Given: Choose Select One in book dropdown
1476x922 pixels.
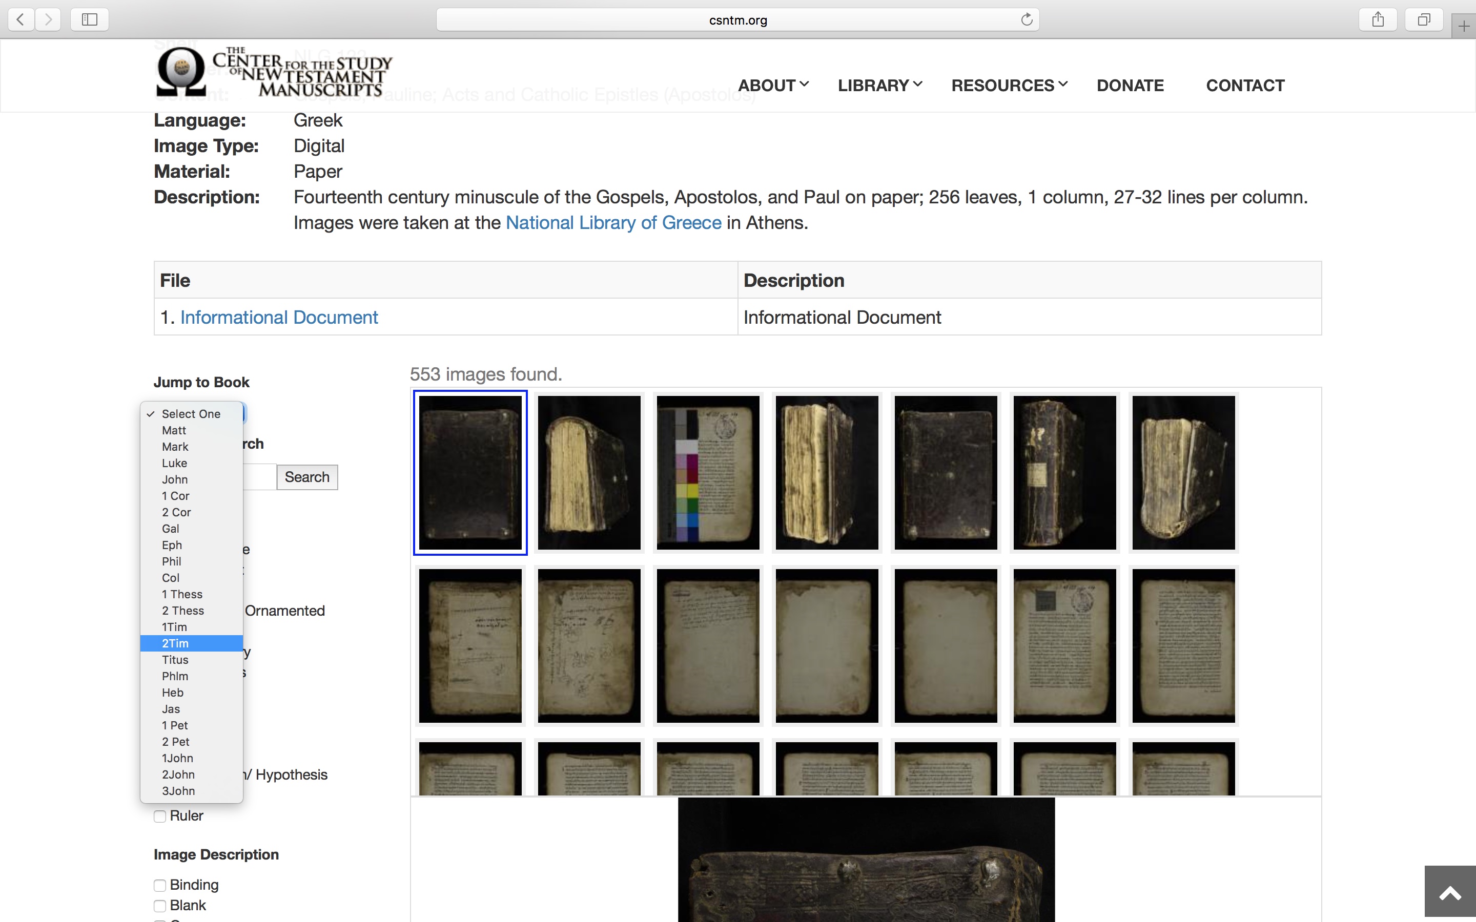Looking at the screenshot, I should [192, 413].
